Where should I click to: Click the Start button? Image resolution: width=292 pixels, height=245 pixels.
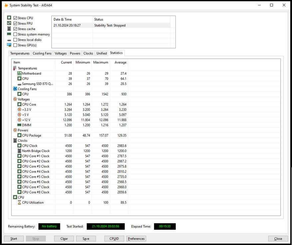[14, 239]
